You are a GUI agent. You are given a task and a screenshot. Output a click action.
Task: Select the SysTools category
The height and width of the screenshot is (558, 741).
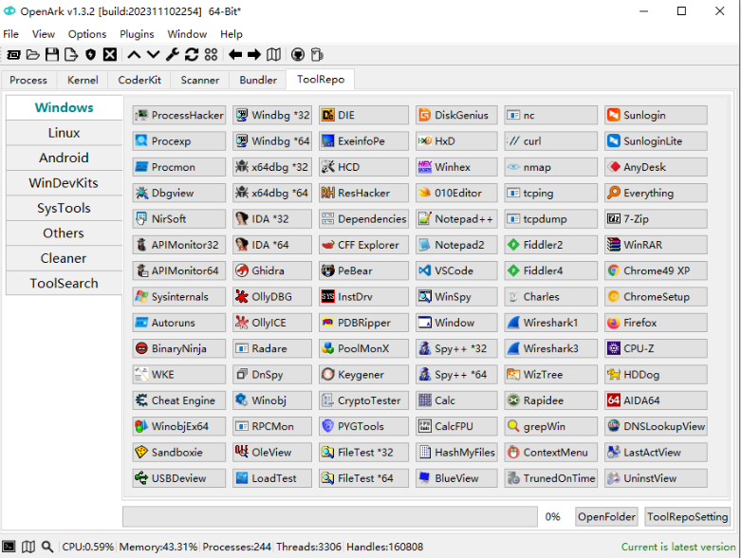[64, 208]
